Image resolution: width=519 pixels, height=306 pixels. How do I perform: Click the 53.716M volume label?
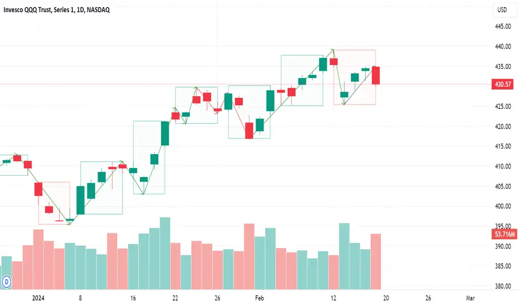(x=505, y=234)
